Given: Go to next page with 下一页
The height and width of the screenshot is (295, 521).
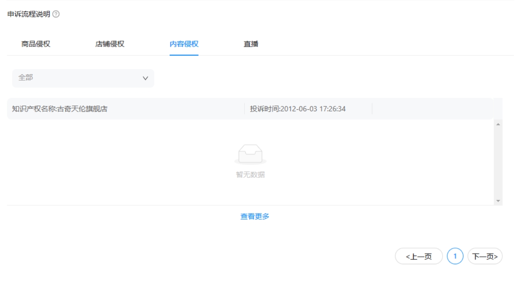Looking at the screenshot, I should [485, 256].
